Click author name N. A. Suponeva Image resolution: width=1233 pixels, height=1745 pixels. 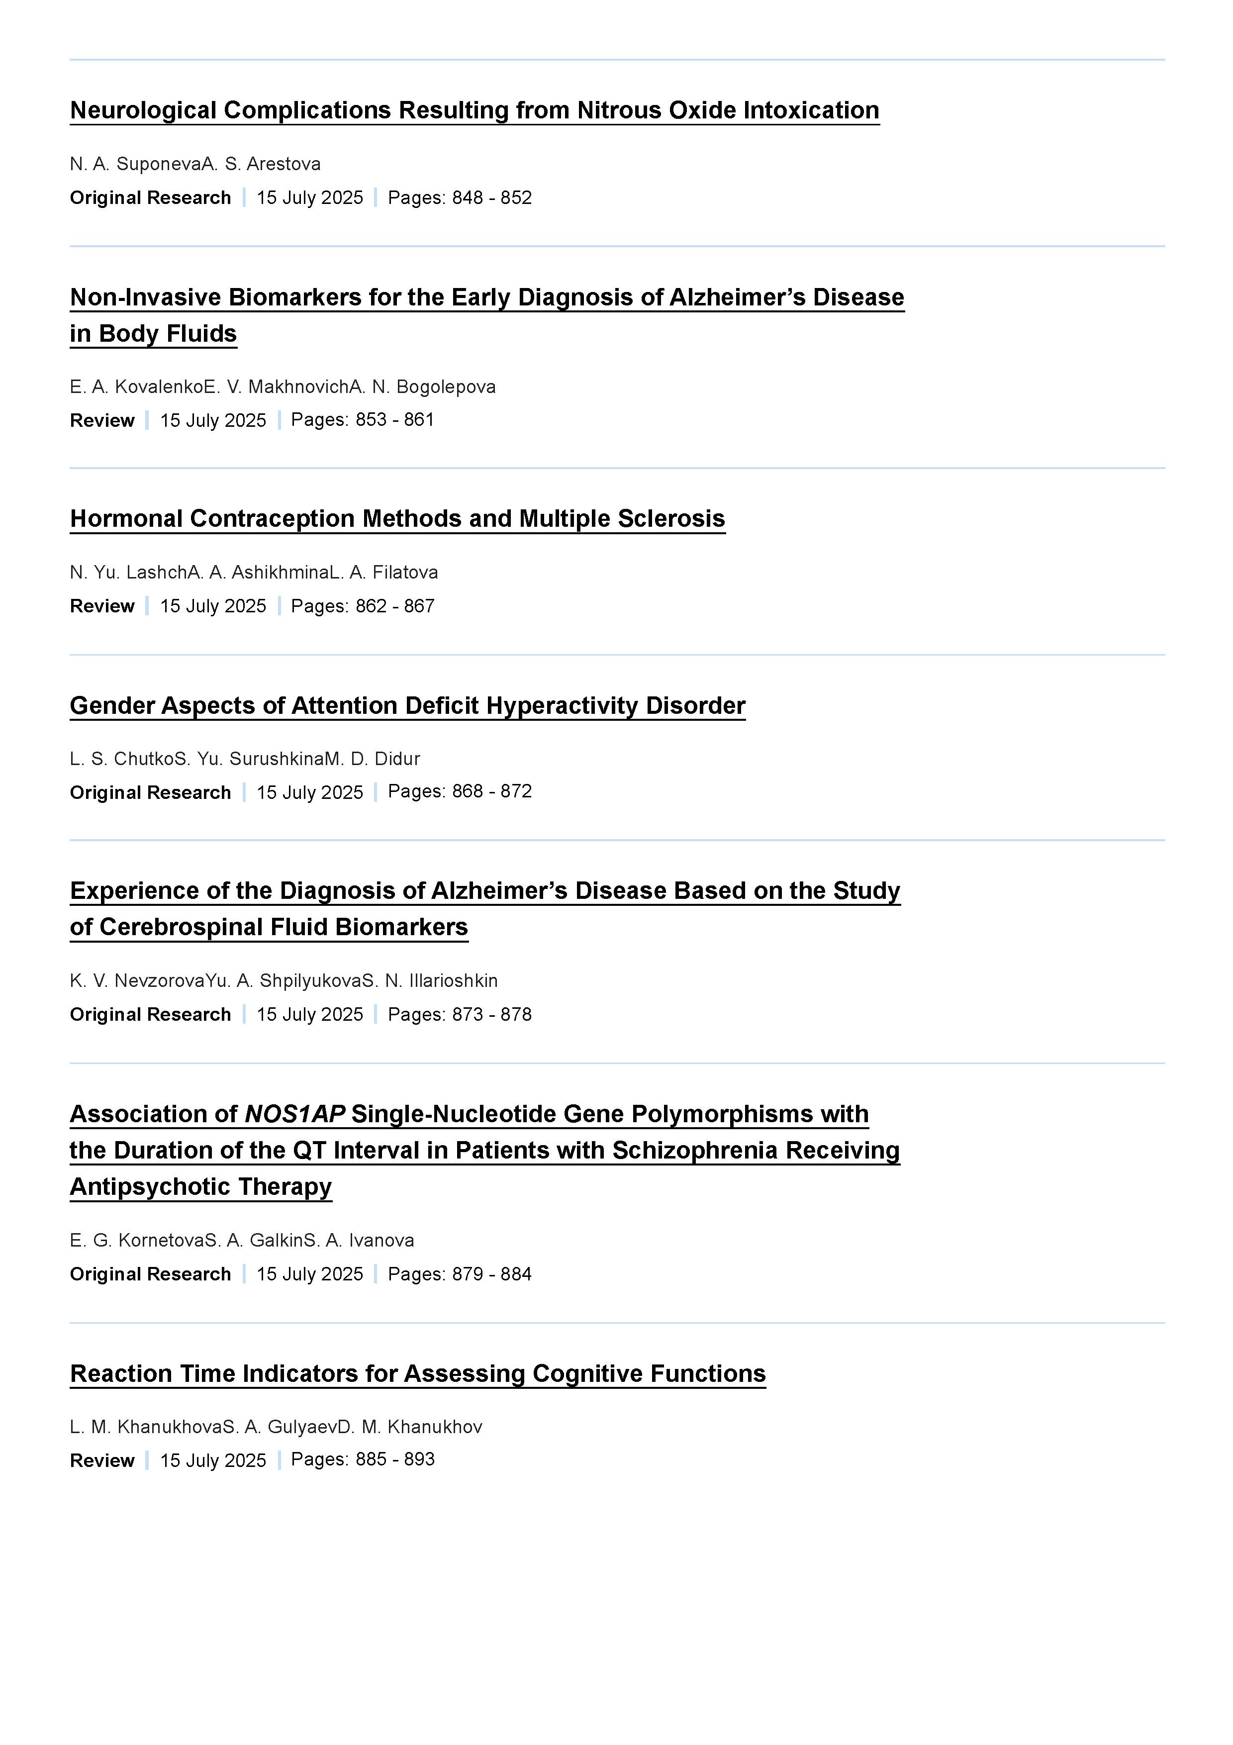click(x=135, y=164)
